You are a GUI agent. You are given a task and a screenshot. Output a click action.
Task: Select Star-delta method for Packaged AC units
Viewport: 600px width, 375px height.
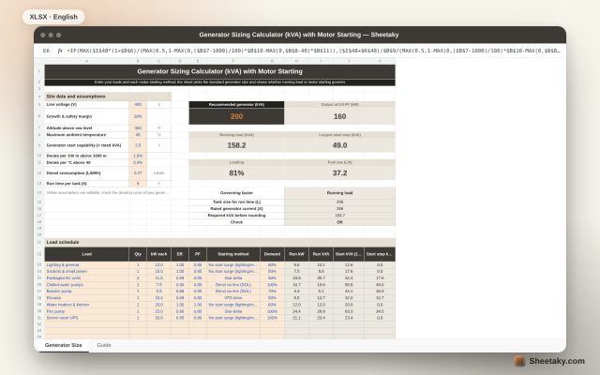[233, 278]
